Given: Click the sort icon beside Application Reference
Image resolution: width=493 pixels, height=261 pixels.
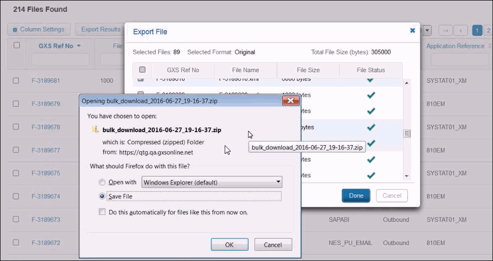Looking at the screenshot, I should pyautogui.click(x=489, y=46).
